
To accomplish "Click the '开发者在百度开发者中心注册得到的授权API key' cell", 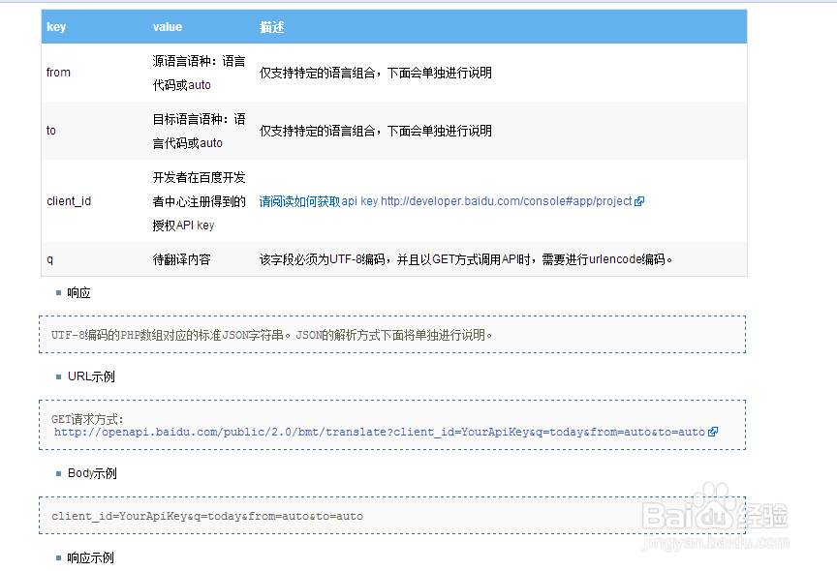I will coord(199,201).
